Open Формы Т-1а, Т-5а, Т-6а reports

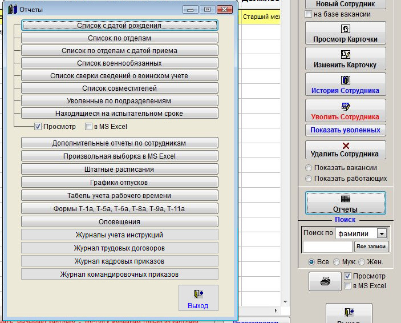point(119,208)
